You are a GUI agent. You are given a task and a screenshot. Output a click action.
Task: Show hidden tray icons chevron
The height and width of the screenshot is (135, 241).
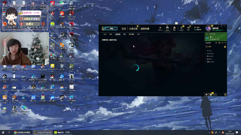pos(209,132)
